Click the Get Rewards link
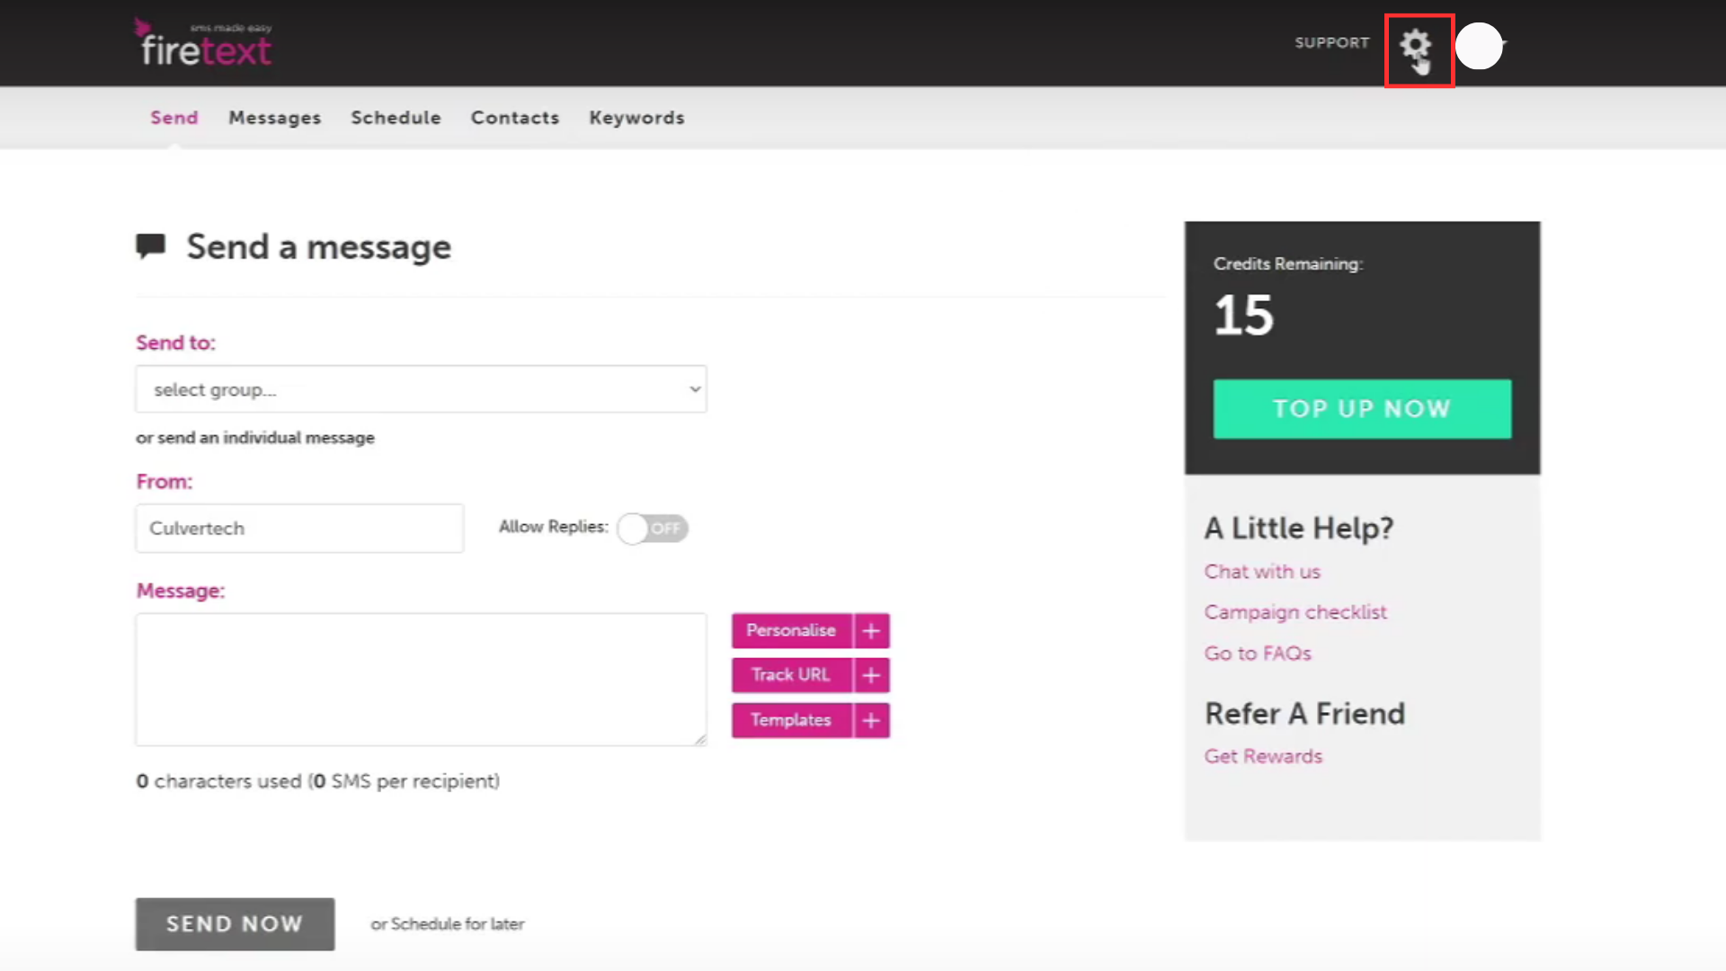This screenshot has width=1726, height=971. coord(1262,755)
